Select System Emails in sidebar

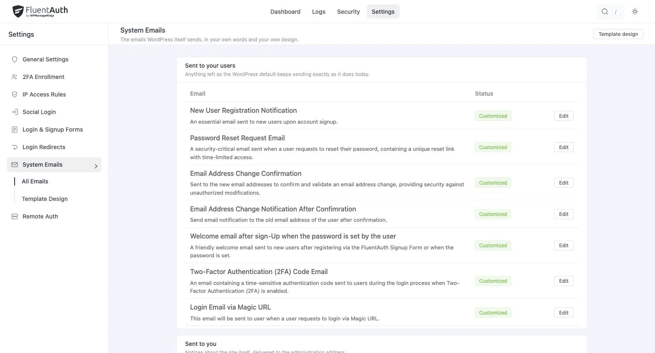[x=54, y=165]
